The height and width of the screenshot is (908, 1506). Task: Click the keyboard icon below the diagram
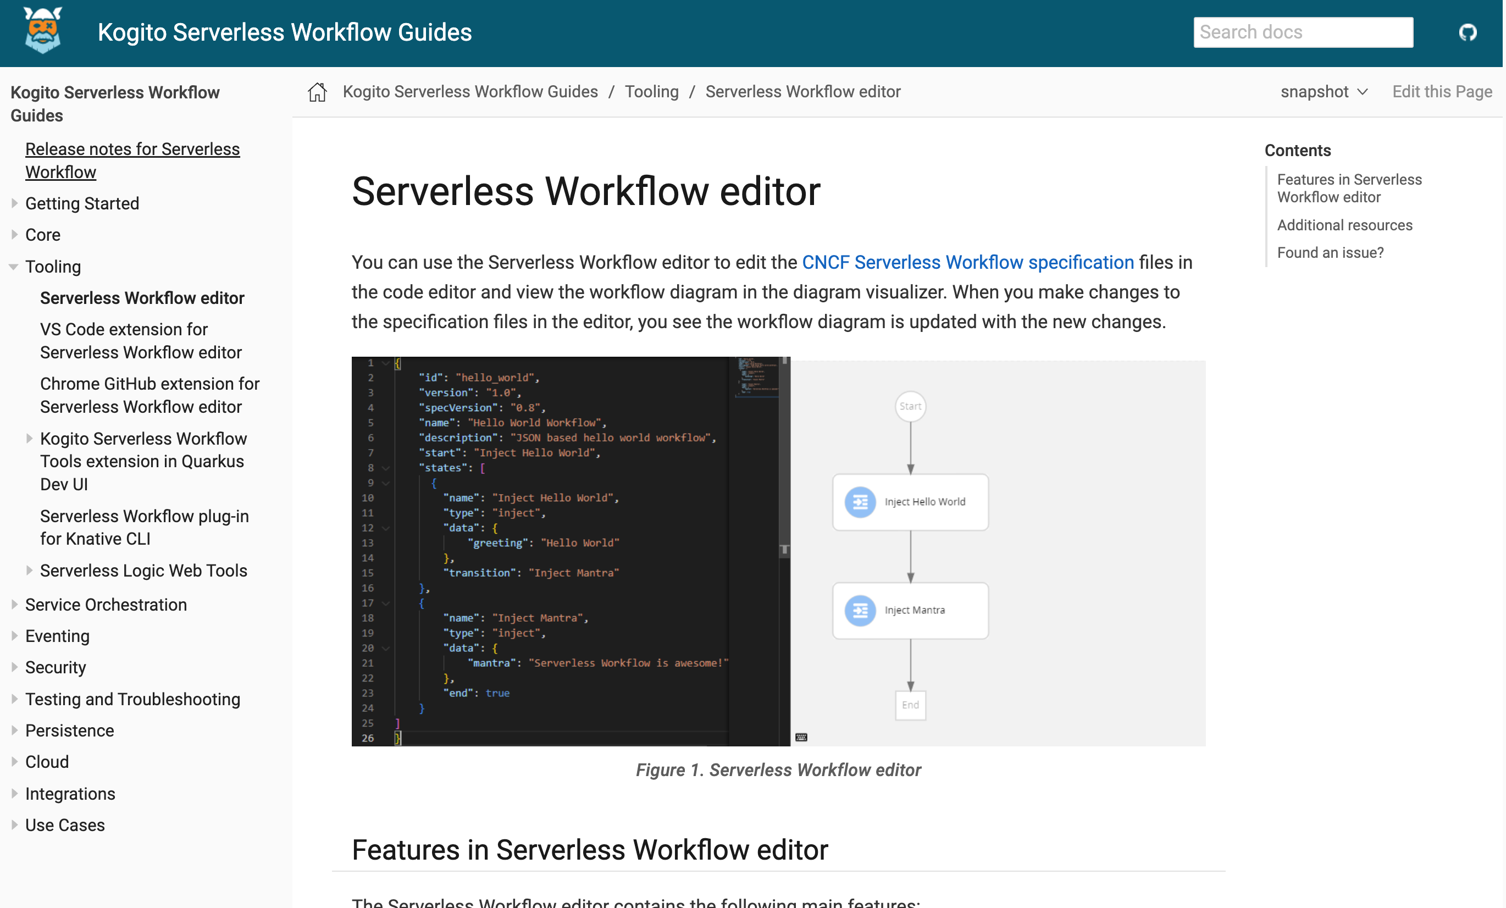tap(801, 737)
